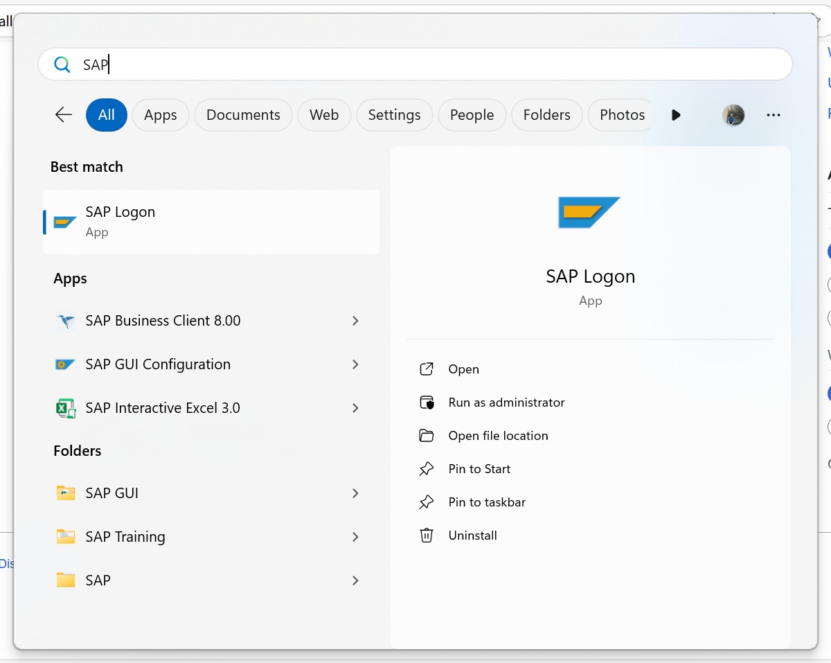Expand SAP Business Client 8.00 chevron

355,321
